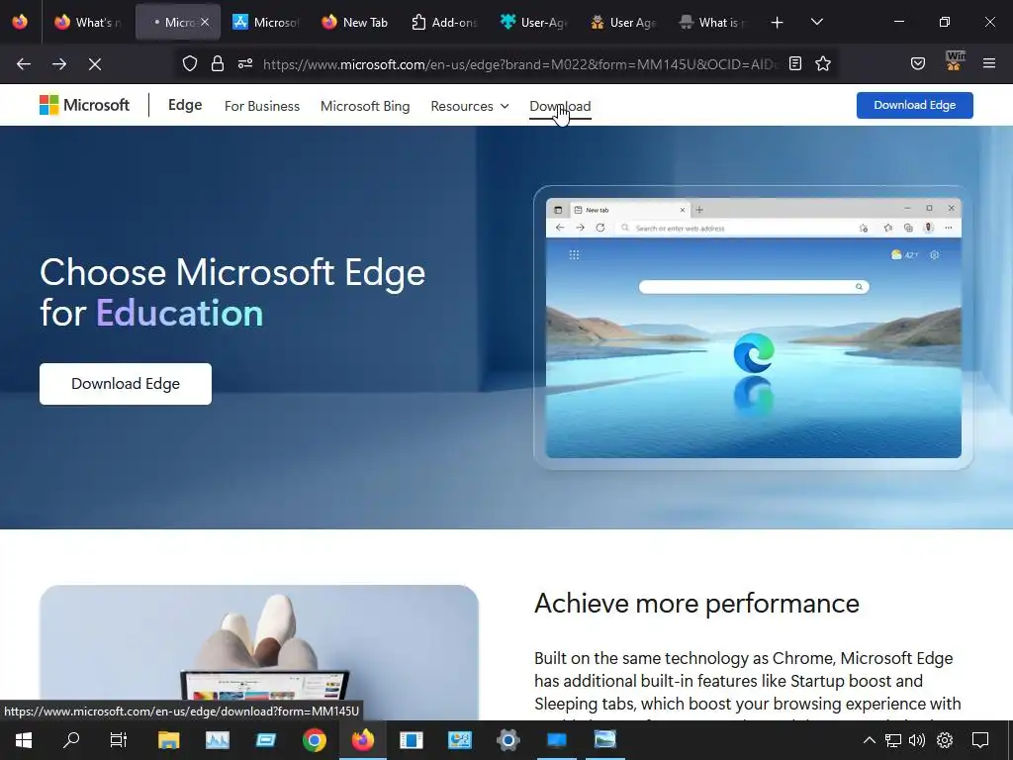Click the Edge browser preview image
Viewport: 1013px width, 760px height.
tap(753, 328)
